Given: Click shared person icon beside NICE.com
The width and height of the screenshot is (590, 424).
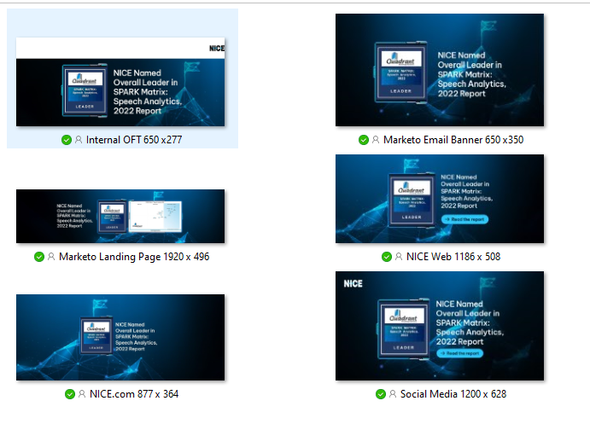Looking at the screenshot, I should pyautogui.click(x=82, y=394).
